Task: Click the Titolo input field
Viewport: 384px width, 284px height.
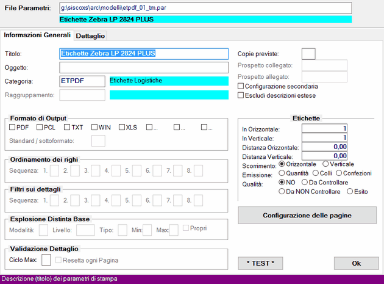Action: (144, 54)
